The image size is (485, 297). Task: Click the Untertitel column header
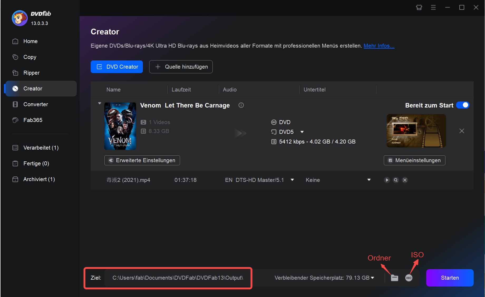(x=314, y=90)
